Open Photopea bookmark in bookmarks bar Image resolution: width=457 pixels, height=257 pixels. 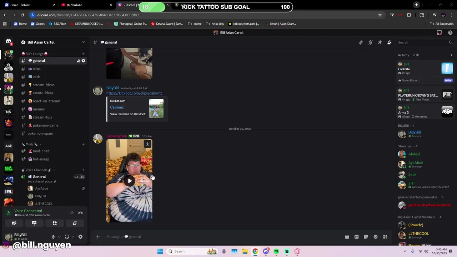point(130,24)
